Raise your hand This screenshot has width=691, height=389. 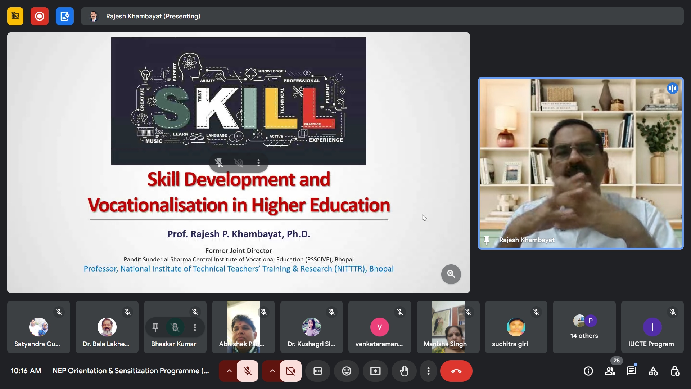click(x=404, y=371)
